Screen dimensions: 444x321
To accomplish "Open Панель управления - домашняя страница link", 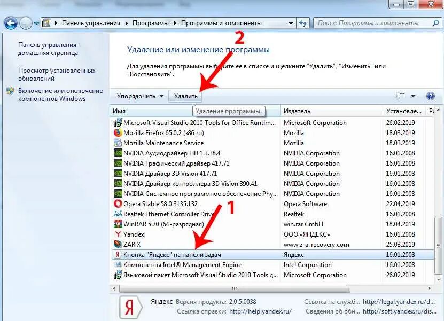I will [49, 49].
